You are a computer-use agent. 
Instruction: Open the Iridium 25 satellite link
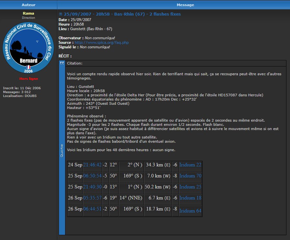tap(190, 187)
